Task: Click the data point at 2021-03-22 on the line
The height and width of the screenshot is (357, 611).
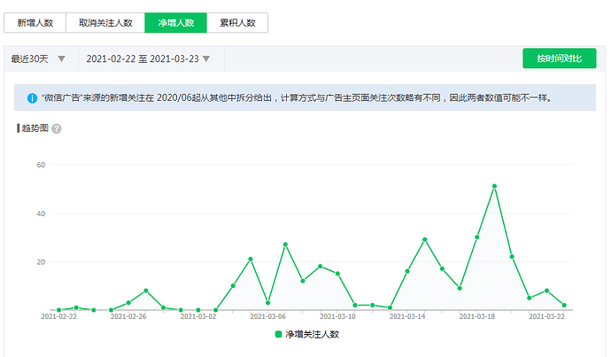Action: point(546,291)
